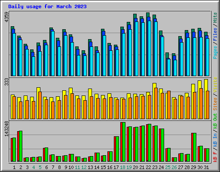Click green weekend day label 26
The width and height of the screenshot is (220, 172).
[x=174, y=167]
